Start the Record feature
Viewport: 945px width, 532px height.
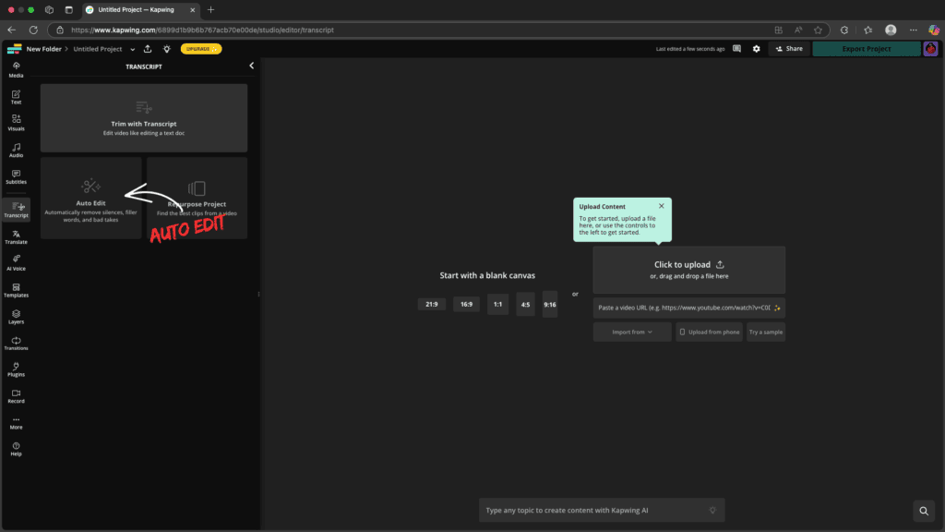[x=16, y=394]
